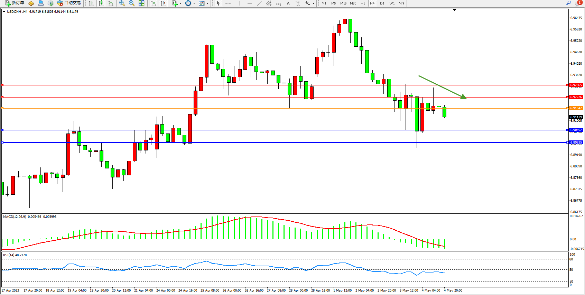The width and height of the screenshot is (585, 295).
Task: Select the horizontal line tool
Action: tap(249, 3)
